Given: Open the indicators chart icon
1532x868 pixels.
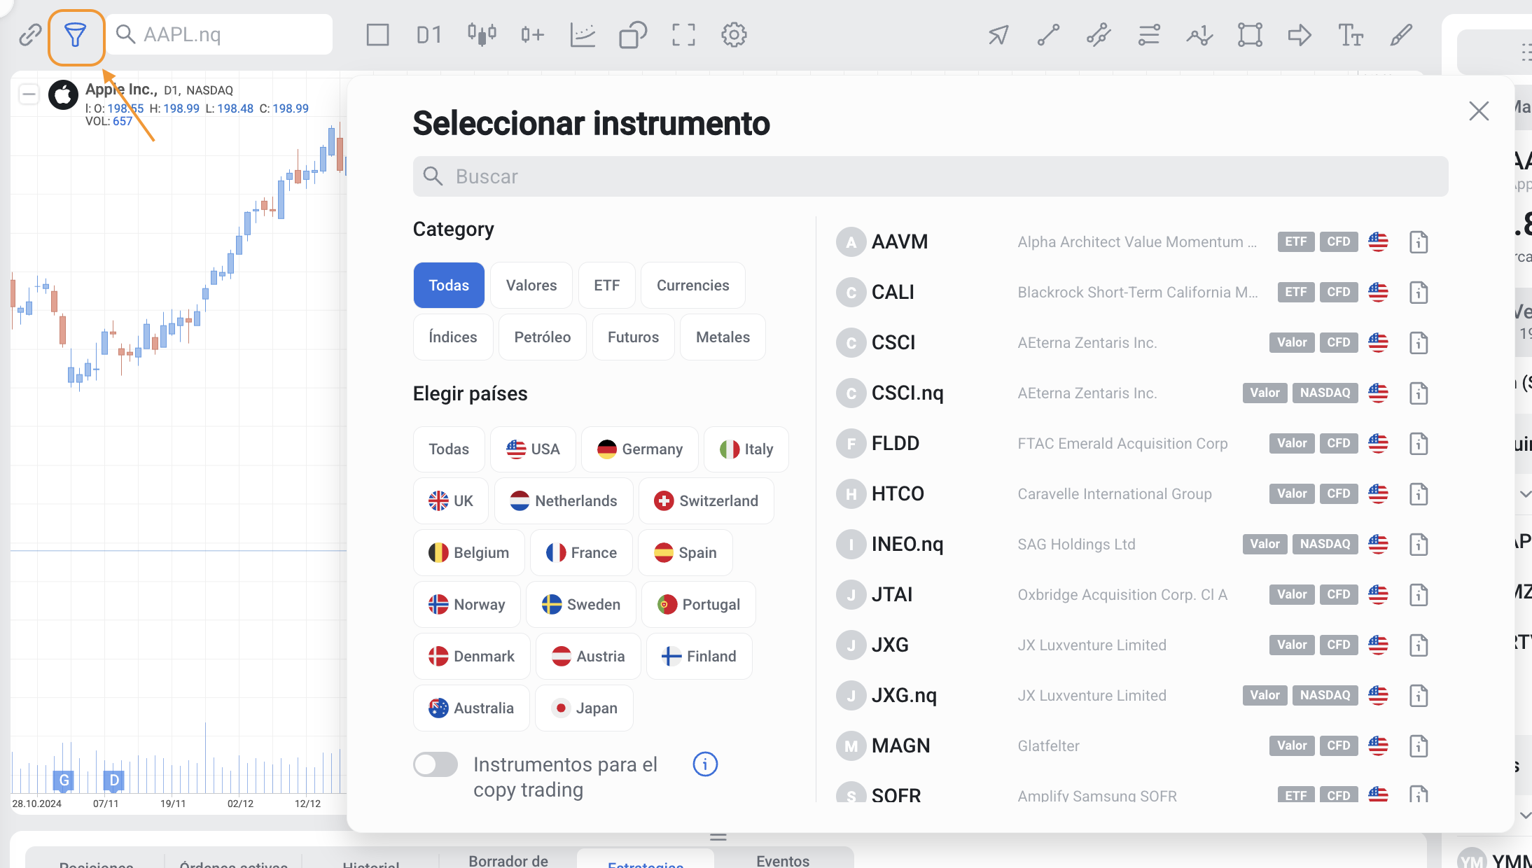Looking at the screenshot, I should 583,35.
